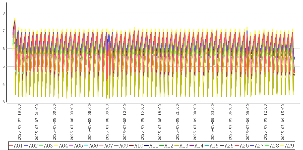Click the 2025-07-08 15:00 time label

pyautogui.click(x=142, y=122)
